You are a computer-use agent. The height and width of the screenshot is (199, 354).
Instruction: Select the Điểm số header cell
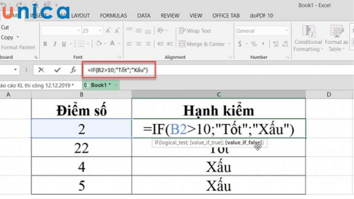(x=81, y=109)
